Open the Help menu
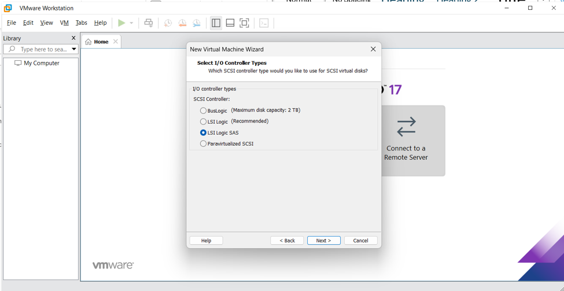The image size is (564, 291). (100, 23)
